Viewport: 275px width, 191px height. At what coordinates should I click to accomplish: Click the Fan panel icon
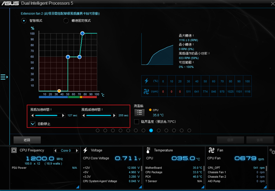(x=211, y=150)
